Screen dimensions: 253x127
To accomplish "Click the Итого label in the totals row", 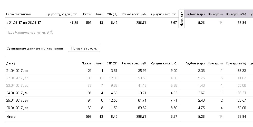I will pyautogui.click(x=11, y=116).
